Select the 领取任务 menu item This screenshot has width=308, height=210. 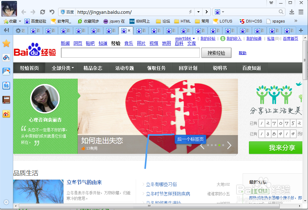157,68
